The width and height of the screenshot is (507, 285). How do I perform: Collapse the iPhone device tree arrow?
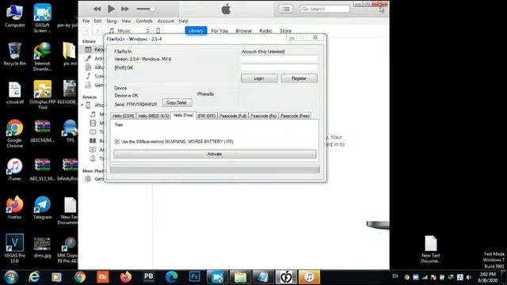(82, 105)
